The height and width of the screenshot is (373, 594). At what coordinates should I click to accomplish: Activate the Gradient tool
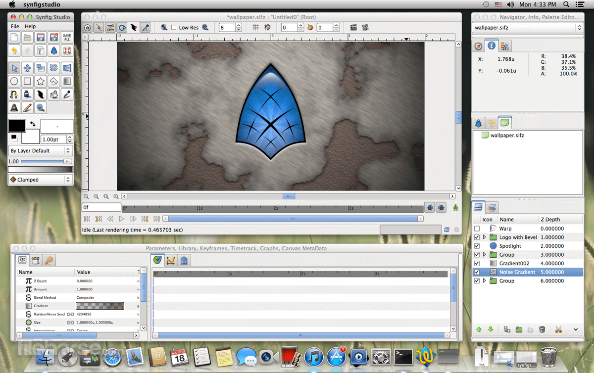67,81
